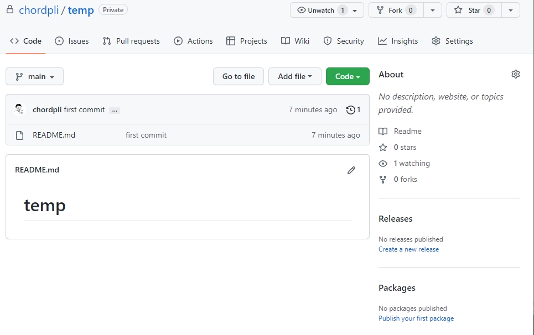Open the Readme link in About
The image size is (534, 335).
[x=408, y=131]
